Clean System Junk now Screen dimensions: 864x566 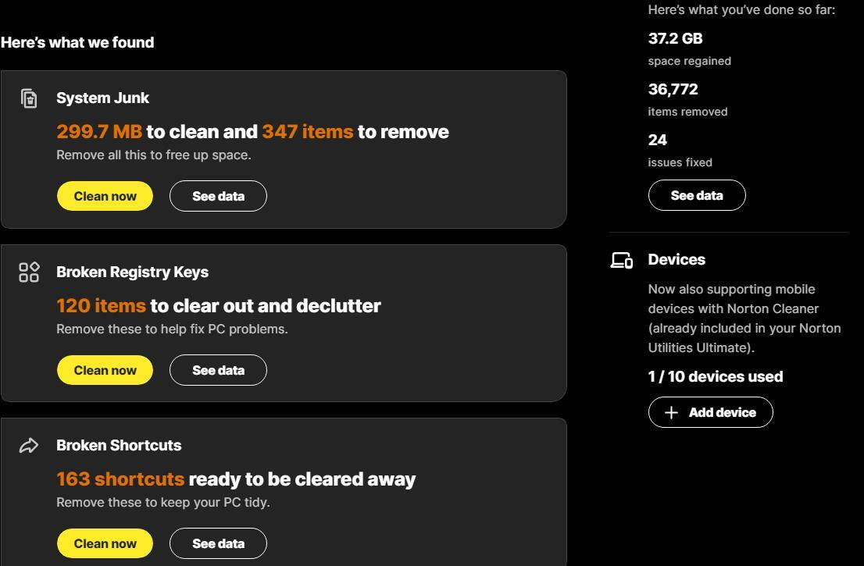coord(105,196)
